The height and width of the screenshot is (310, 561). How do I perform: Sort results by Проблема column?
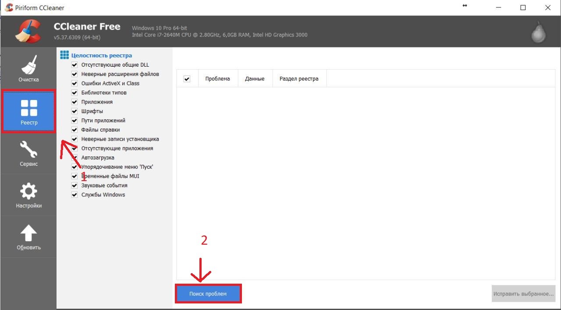point(218,79)
